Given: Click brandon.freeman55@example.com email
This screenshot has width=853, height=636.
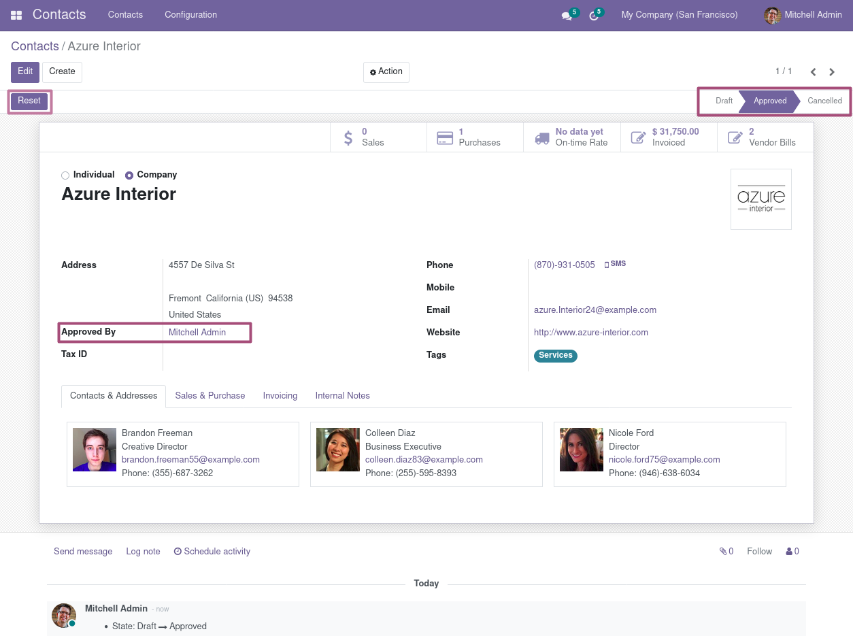Looking at the screenshot, I should (x=190, y=460).
